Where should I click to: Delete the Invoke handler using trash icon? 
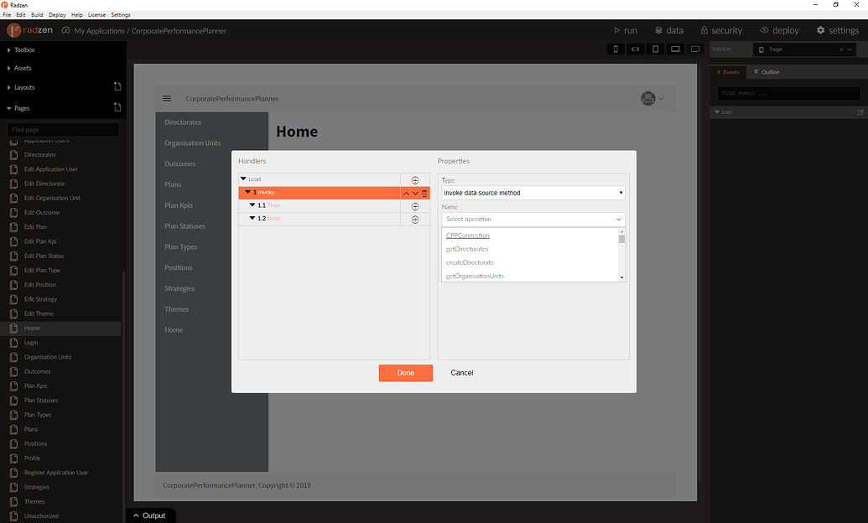tap(424, 193)
